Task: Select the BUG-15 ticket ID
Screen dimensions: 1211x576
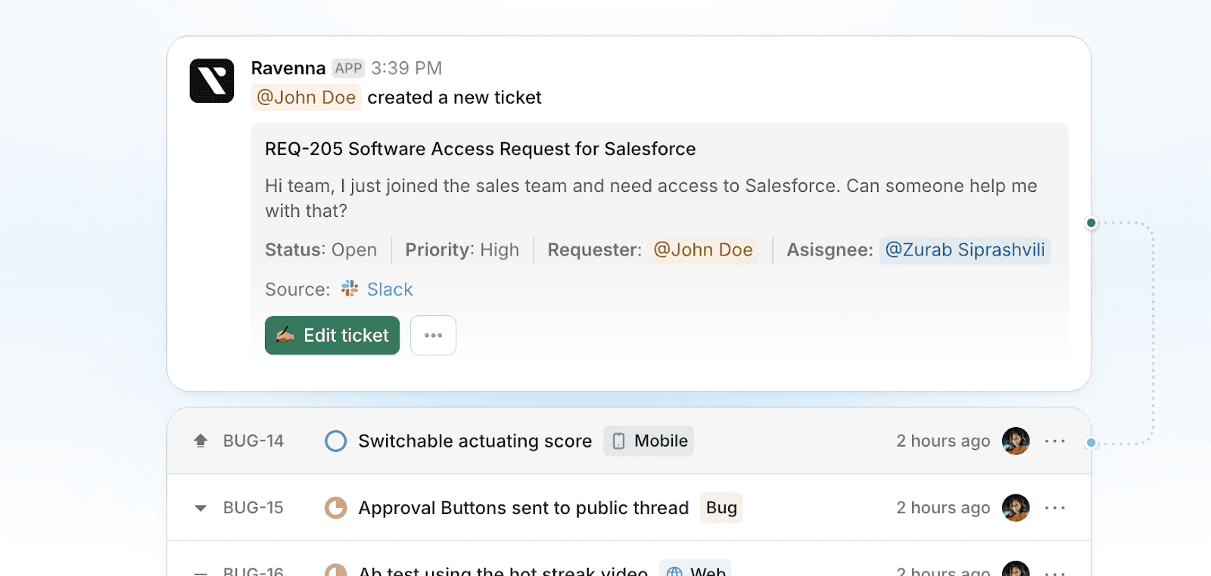Action: (254, 507)
